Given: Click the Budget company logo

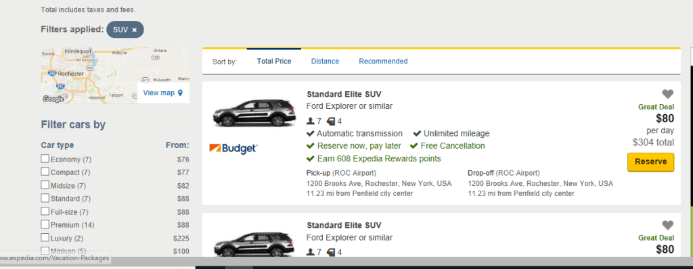Looking at the screenshot, I should [x=233, y=148].
